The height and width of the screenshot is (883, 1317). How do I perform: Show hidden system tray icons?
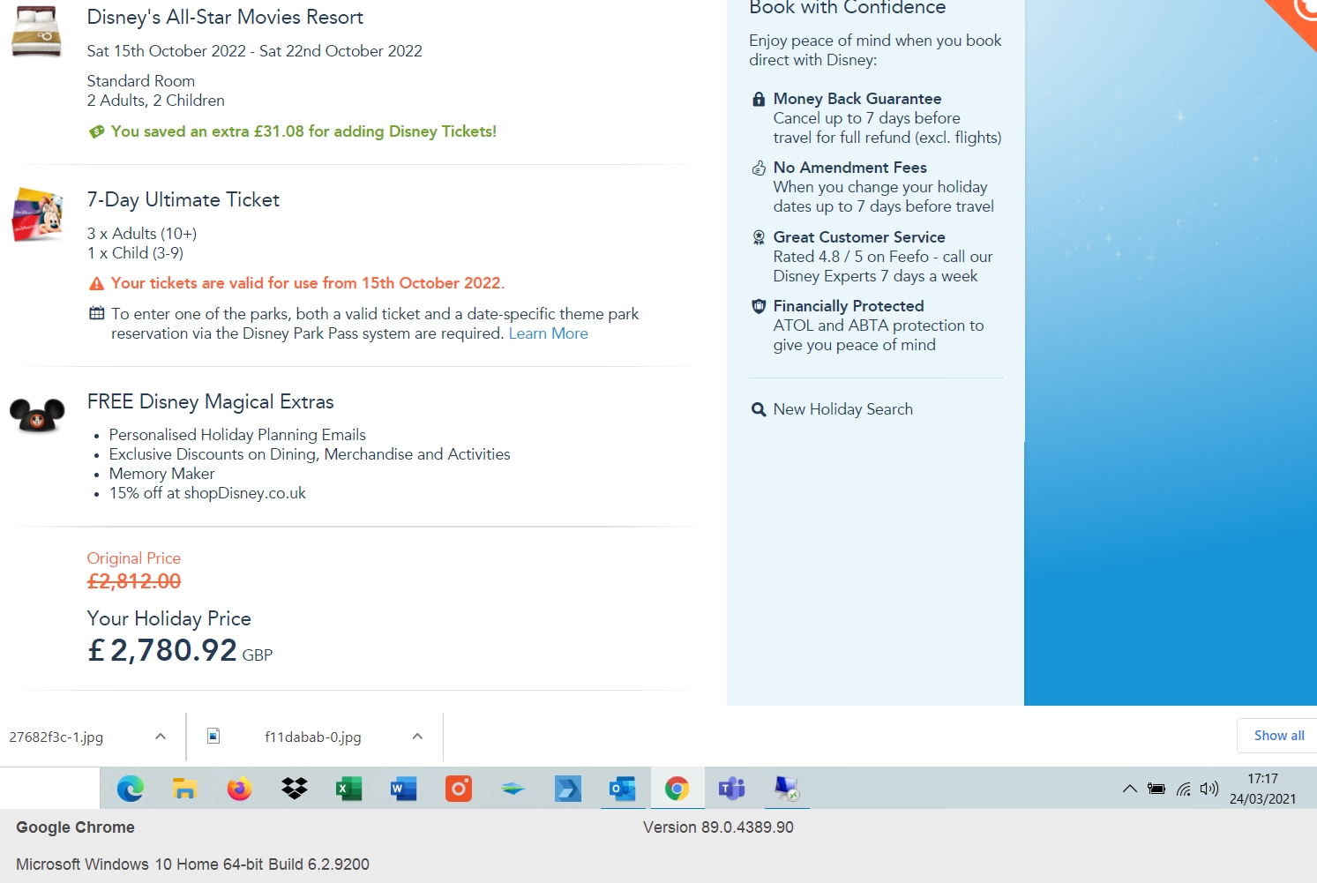tap(1129, 789)
